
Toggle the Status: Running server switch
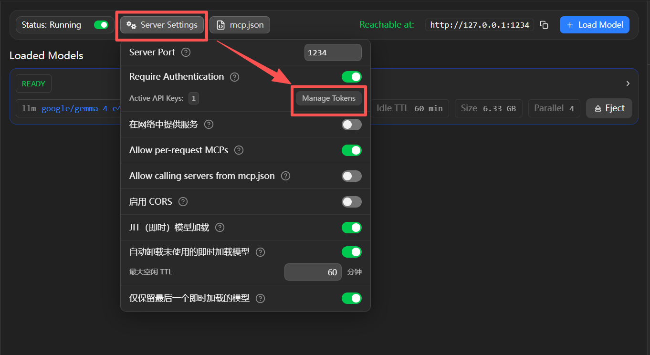tap(101, 25)
